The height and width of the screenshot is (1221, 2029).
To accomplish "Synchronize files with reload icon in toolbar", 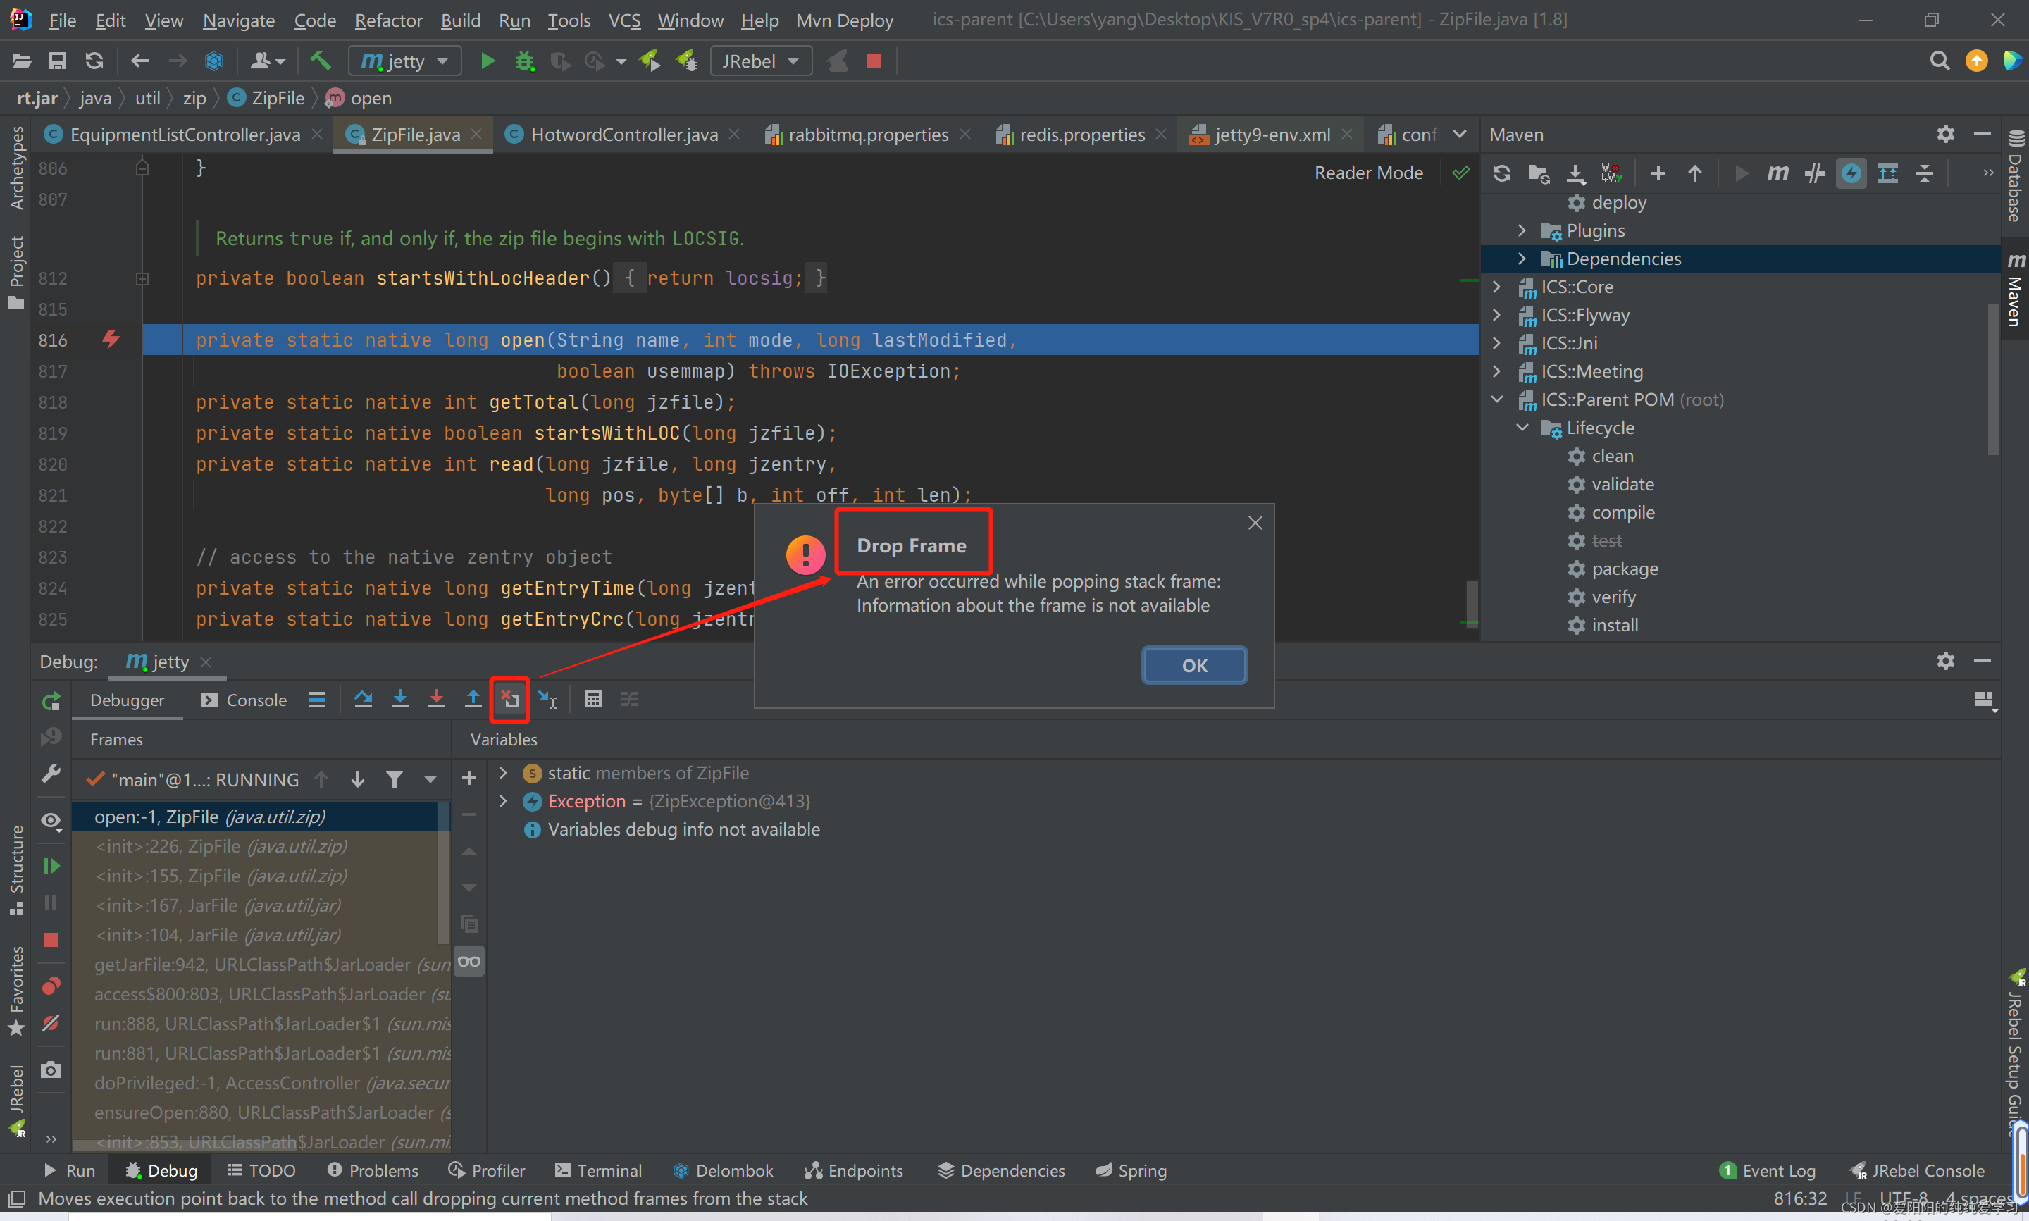I will (94, 61).
